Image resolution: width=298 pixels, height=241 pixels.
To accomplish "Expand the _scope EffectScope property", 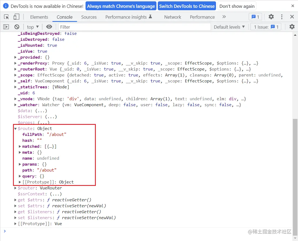I will point(15,75).
